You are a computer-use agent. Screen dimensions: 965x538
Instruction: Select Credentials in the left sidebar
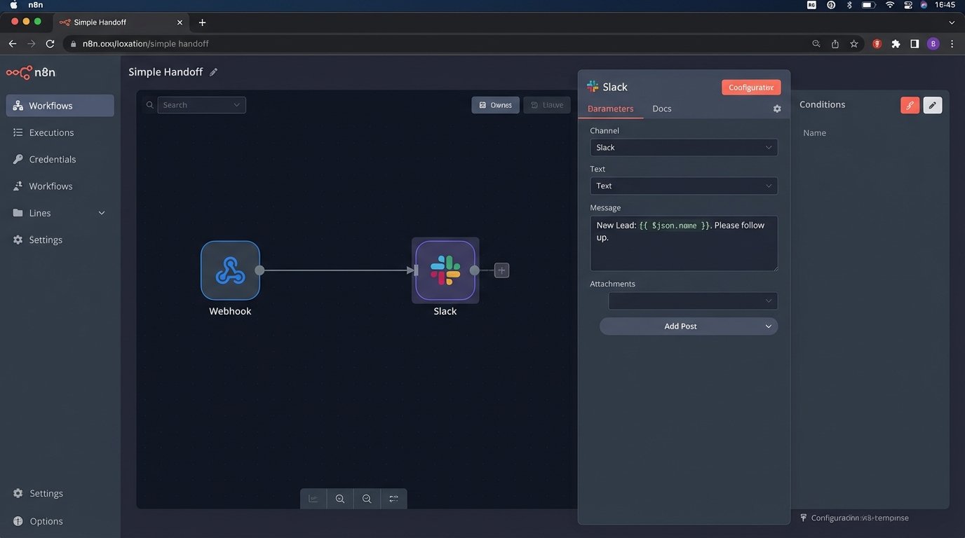tap(52, 159)
